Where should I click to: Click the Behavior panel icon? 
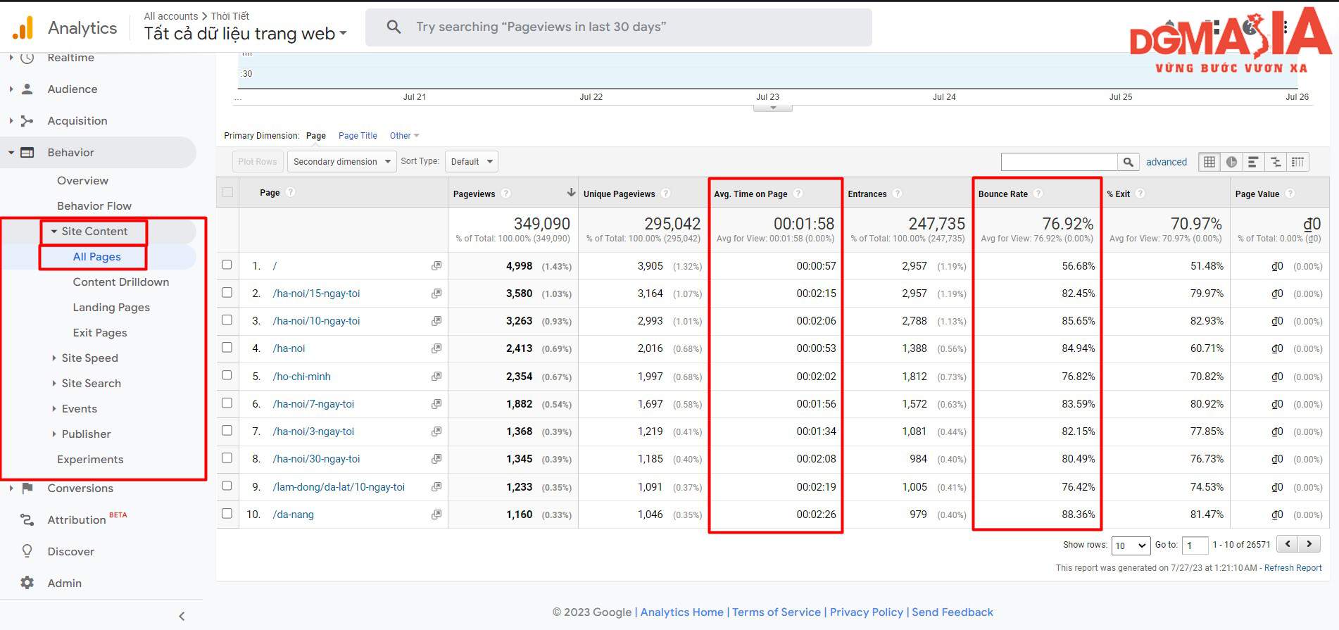(x=27, y=152)
